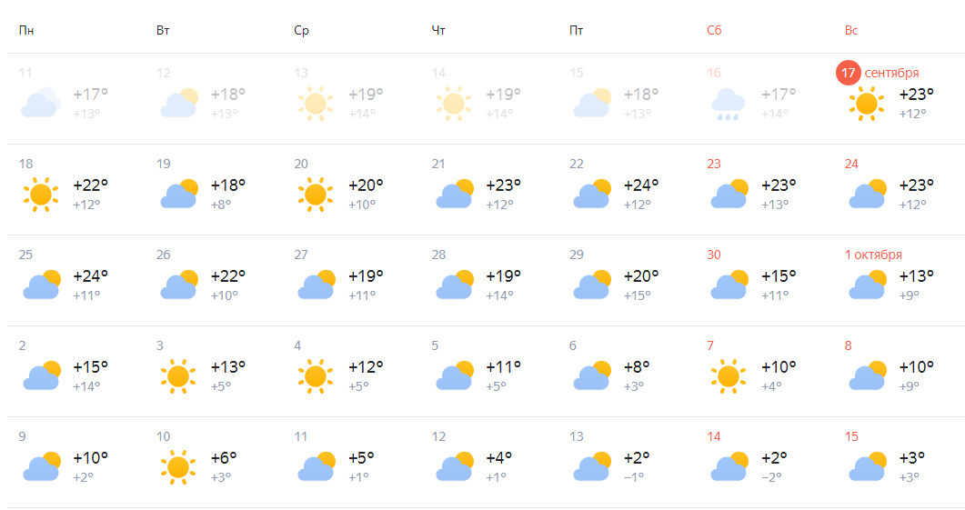Select the Пн weekday column header
965x510 pixels.
pos(26,30)
